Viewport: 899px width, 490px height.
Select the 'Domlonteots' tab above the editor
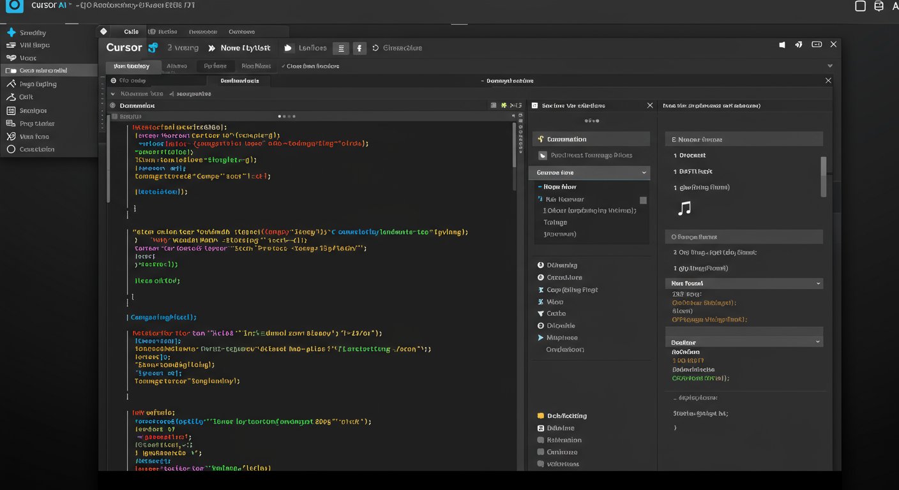(239, 81)
